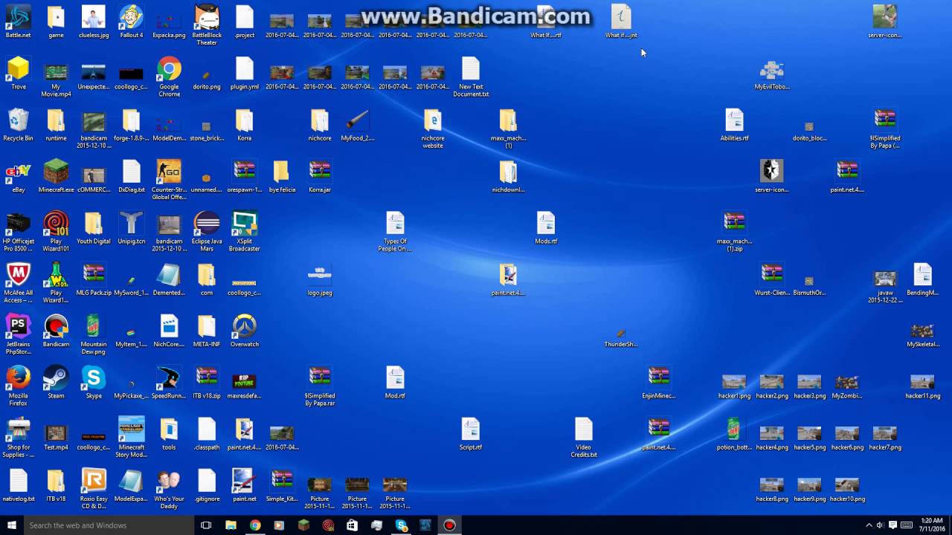952x535 pixels.
Task: Select the paint.net desktop shortcut
Action: (x=244, y=484)
